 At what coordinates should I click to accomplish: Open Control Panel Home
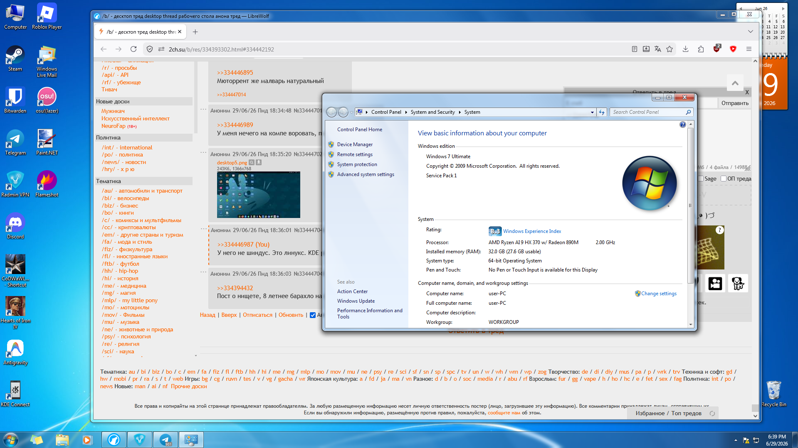359,130
